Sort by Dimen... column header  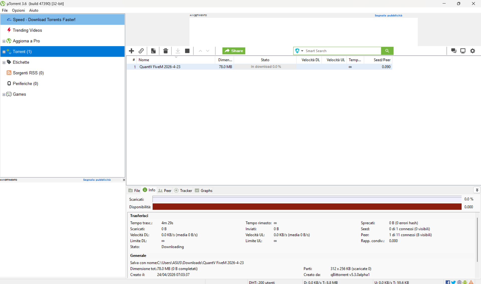point(225,60)
